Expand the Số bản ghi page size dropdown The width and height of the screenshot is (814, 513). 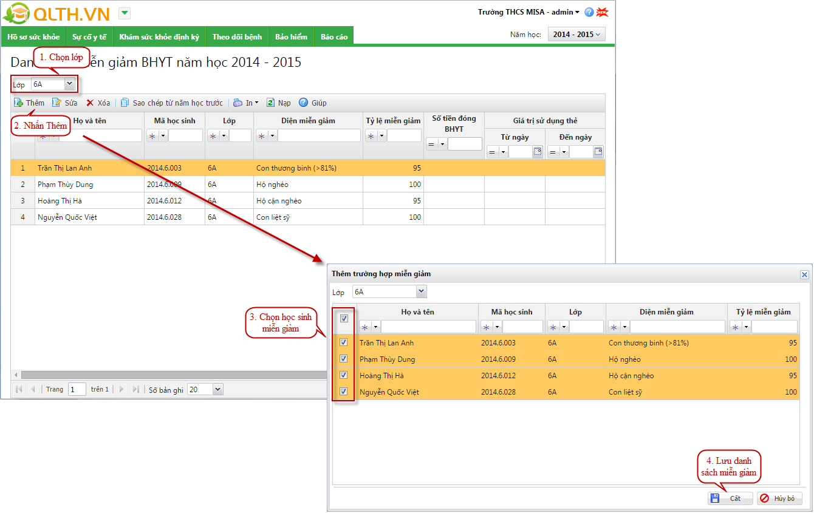[217, 389]
